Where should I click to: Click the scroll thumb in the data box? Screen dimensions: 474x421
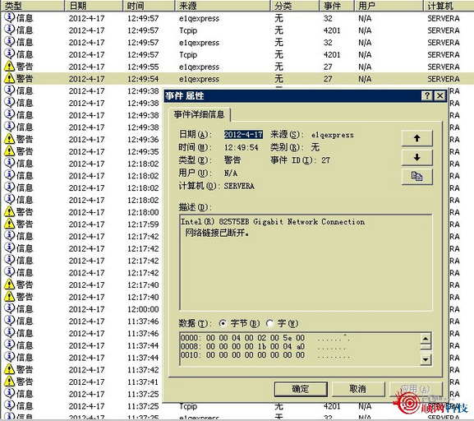pos(426,346)
